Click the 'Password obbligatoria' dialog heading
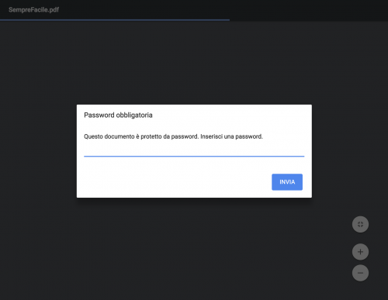 118,115
